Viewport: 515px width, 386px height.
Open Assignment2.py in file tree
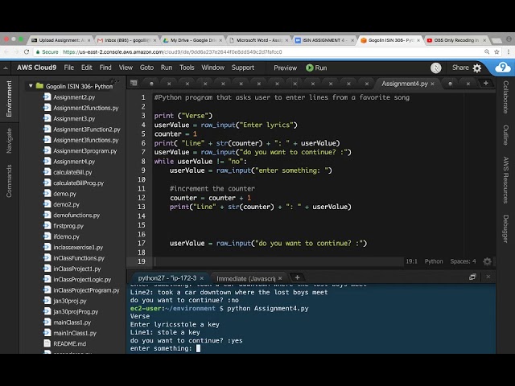tap(74, 97)
